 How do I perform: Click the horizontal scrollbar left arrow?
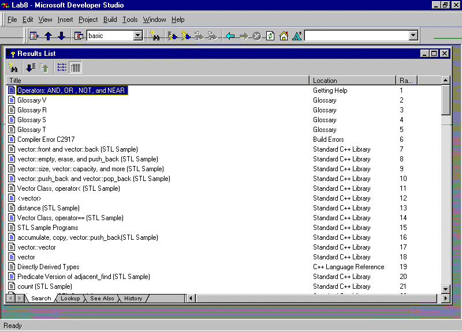[191, 298]
